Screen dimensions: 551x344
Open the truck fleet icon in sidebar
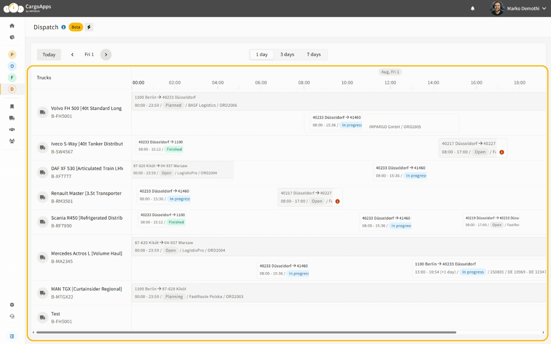click(12, 118)
